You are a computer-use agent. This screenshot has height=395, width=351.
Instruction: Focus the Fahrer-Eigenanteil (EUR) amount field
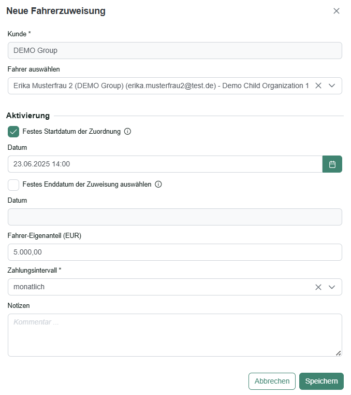click(x=174, y=252)
